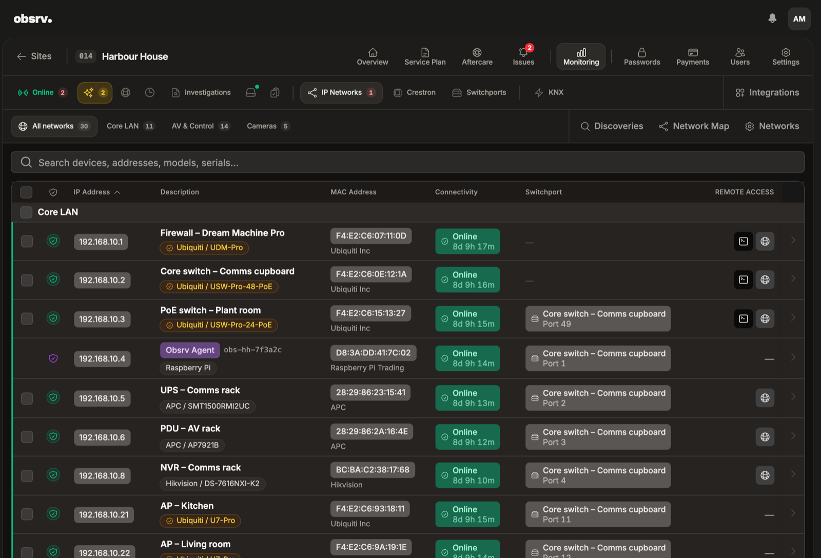Click the shield icon in the table header
The height and width of the screenshot is (558, 821).
pyautogui.click(x=53, y=192)
